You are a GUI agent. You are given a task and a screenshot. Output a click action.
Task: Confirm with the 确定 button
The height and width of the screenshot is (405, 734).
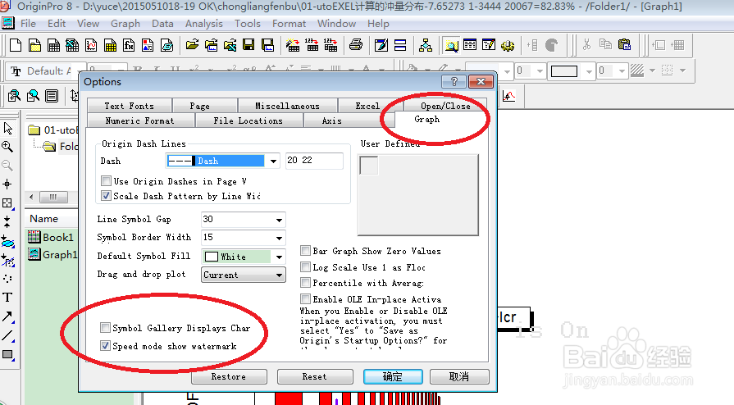pyautogui.click(x=393, y=376)
